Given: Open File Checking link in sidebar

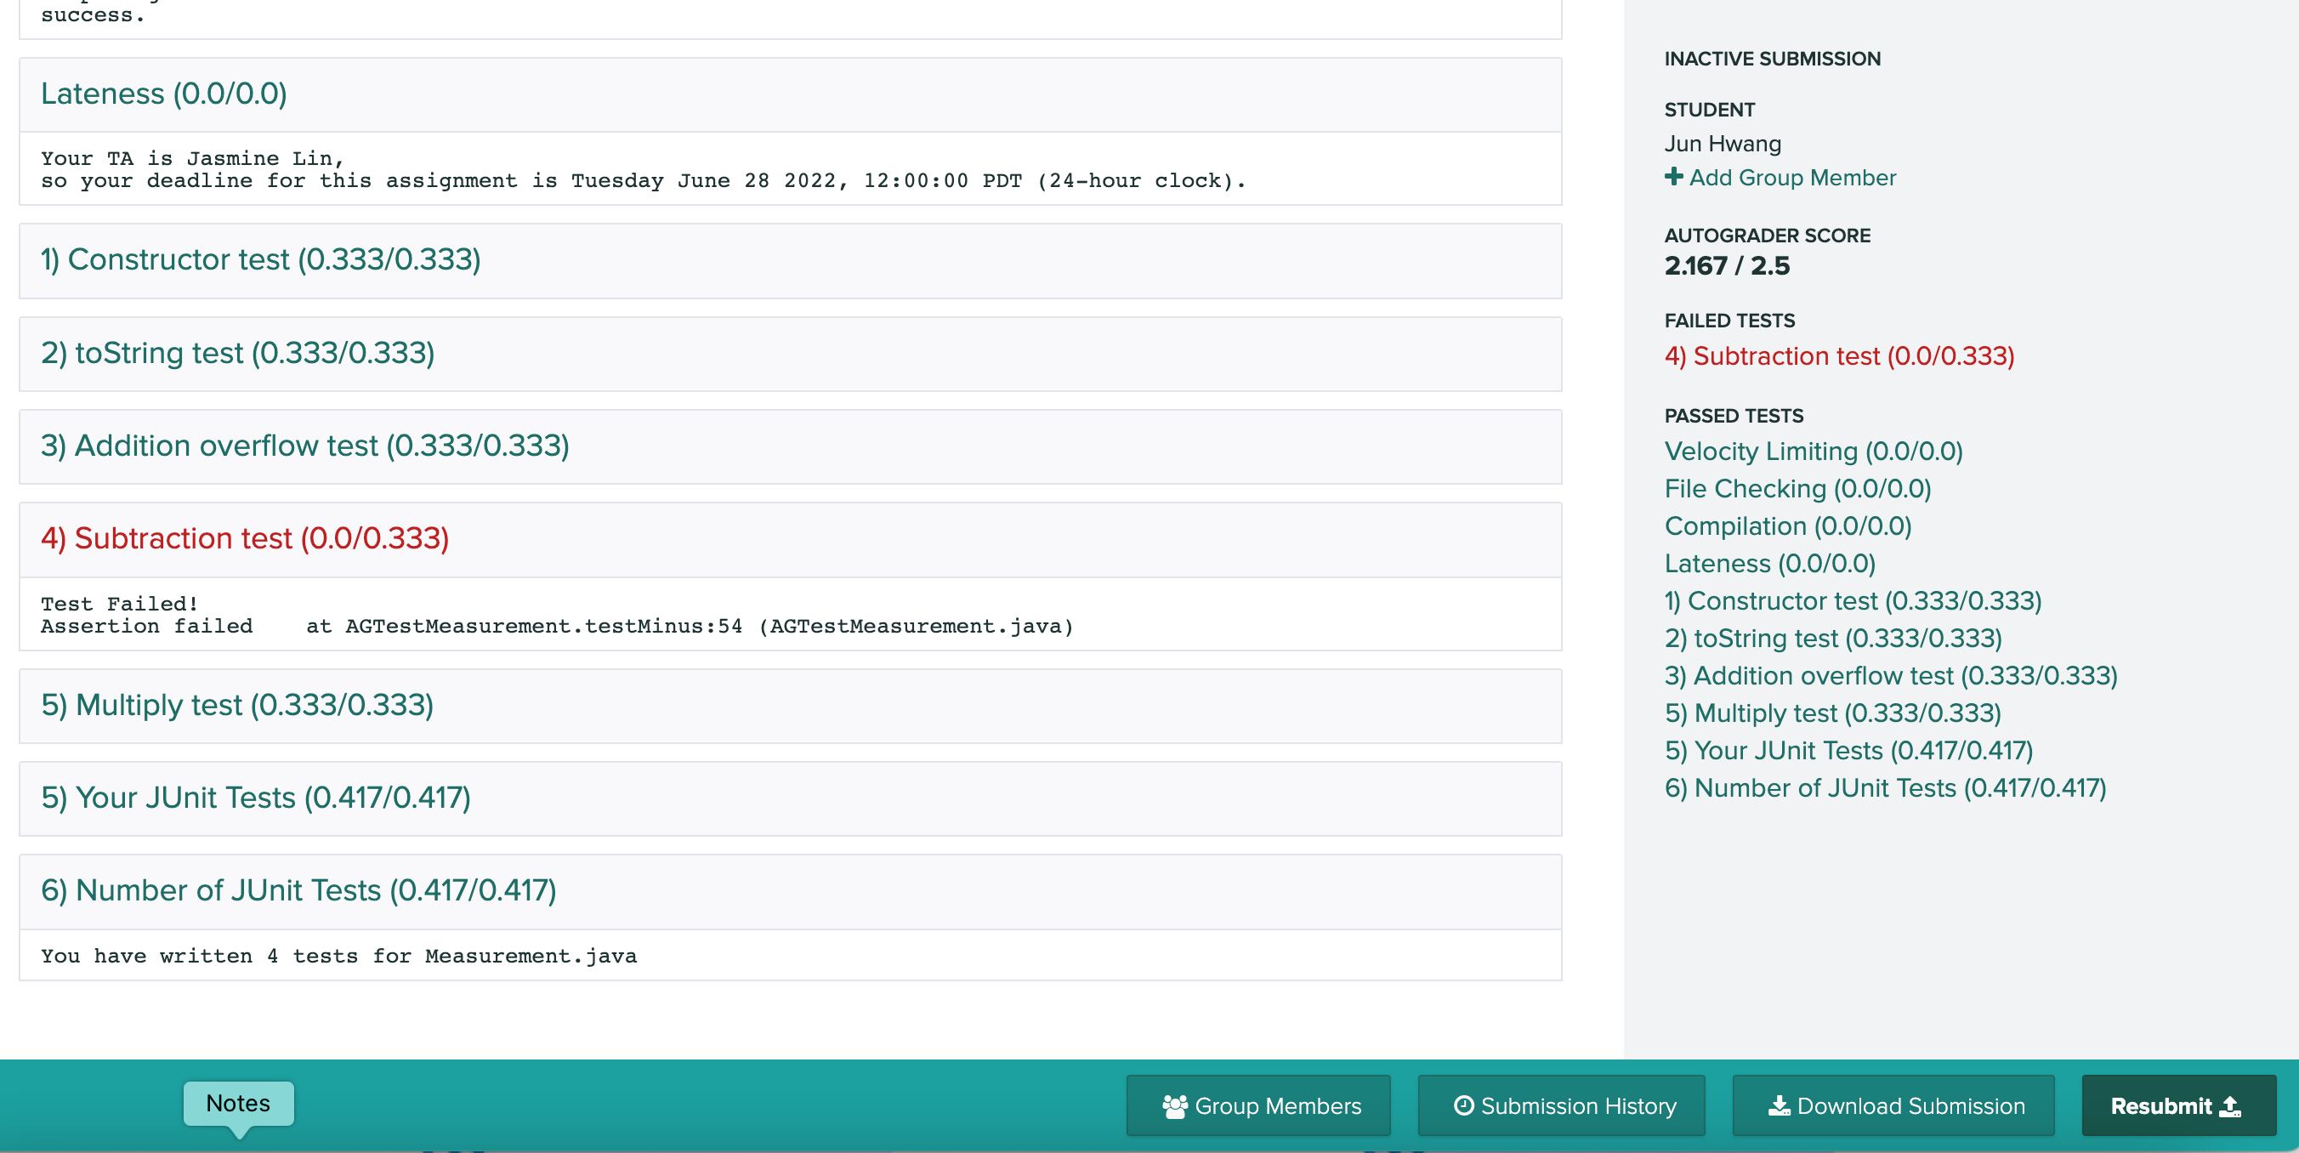Looking at the screenshot, I should point(1797,489).
